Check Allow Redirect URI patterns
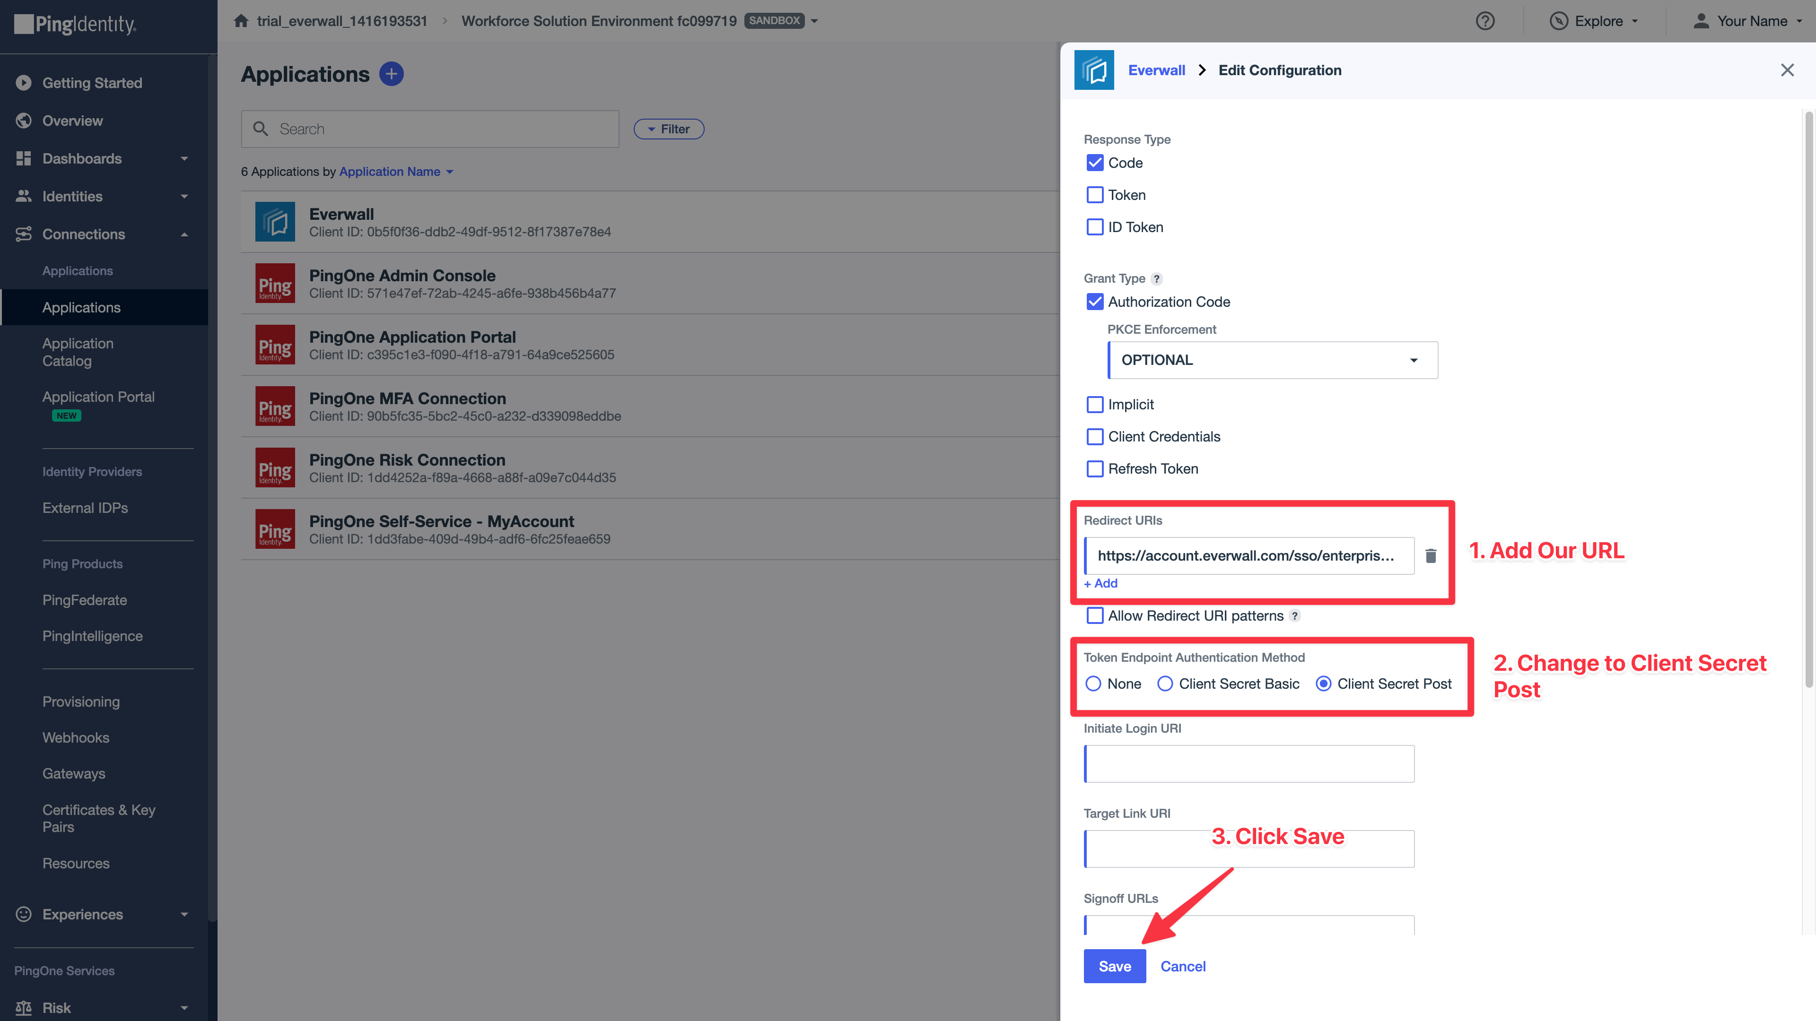This screenshot has height=1021, width=1816. click(x=1095, y=615)
